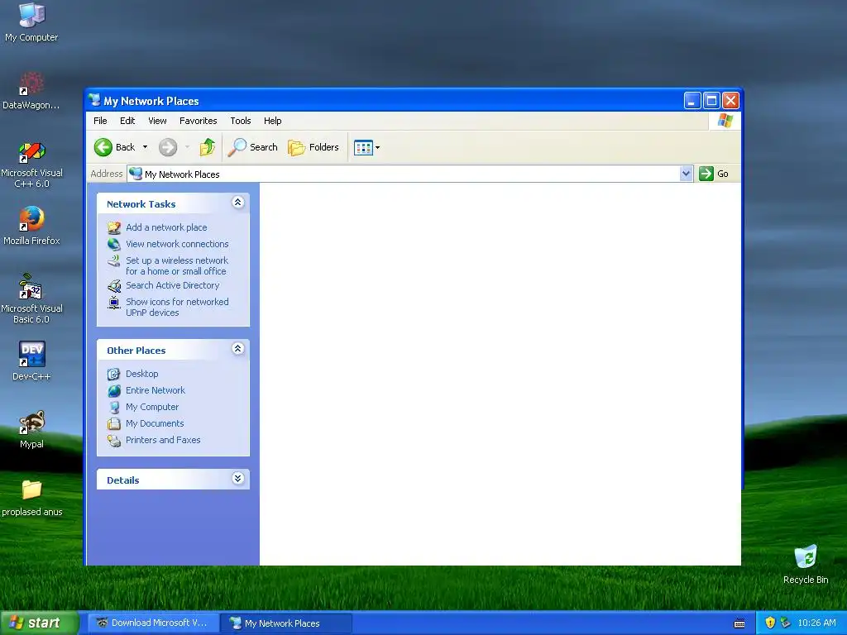Click Add a network place link
847x635 pixels.
tap(166, 227)
